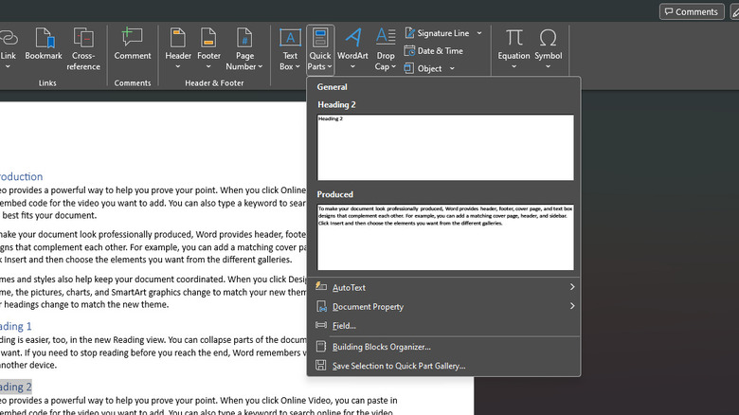Open Building Blocks Organizer
The width and height of the screenshot is (739, 415).
pos(381,347)
